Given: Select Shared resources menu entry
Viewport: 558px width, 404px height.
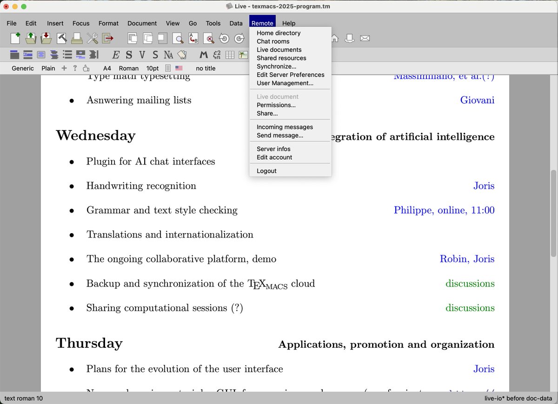Looking at the screenshot, I should [x=290, y=58].
